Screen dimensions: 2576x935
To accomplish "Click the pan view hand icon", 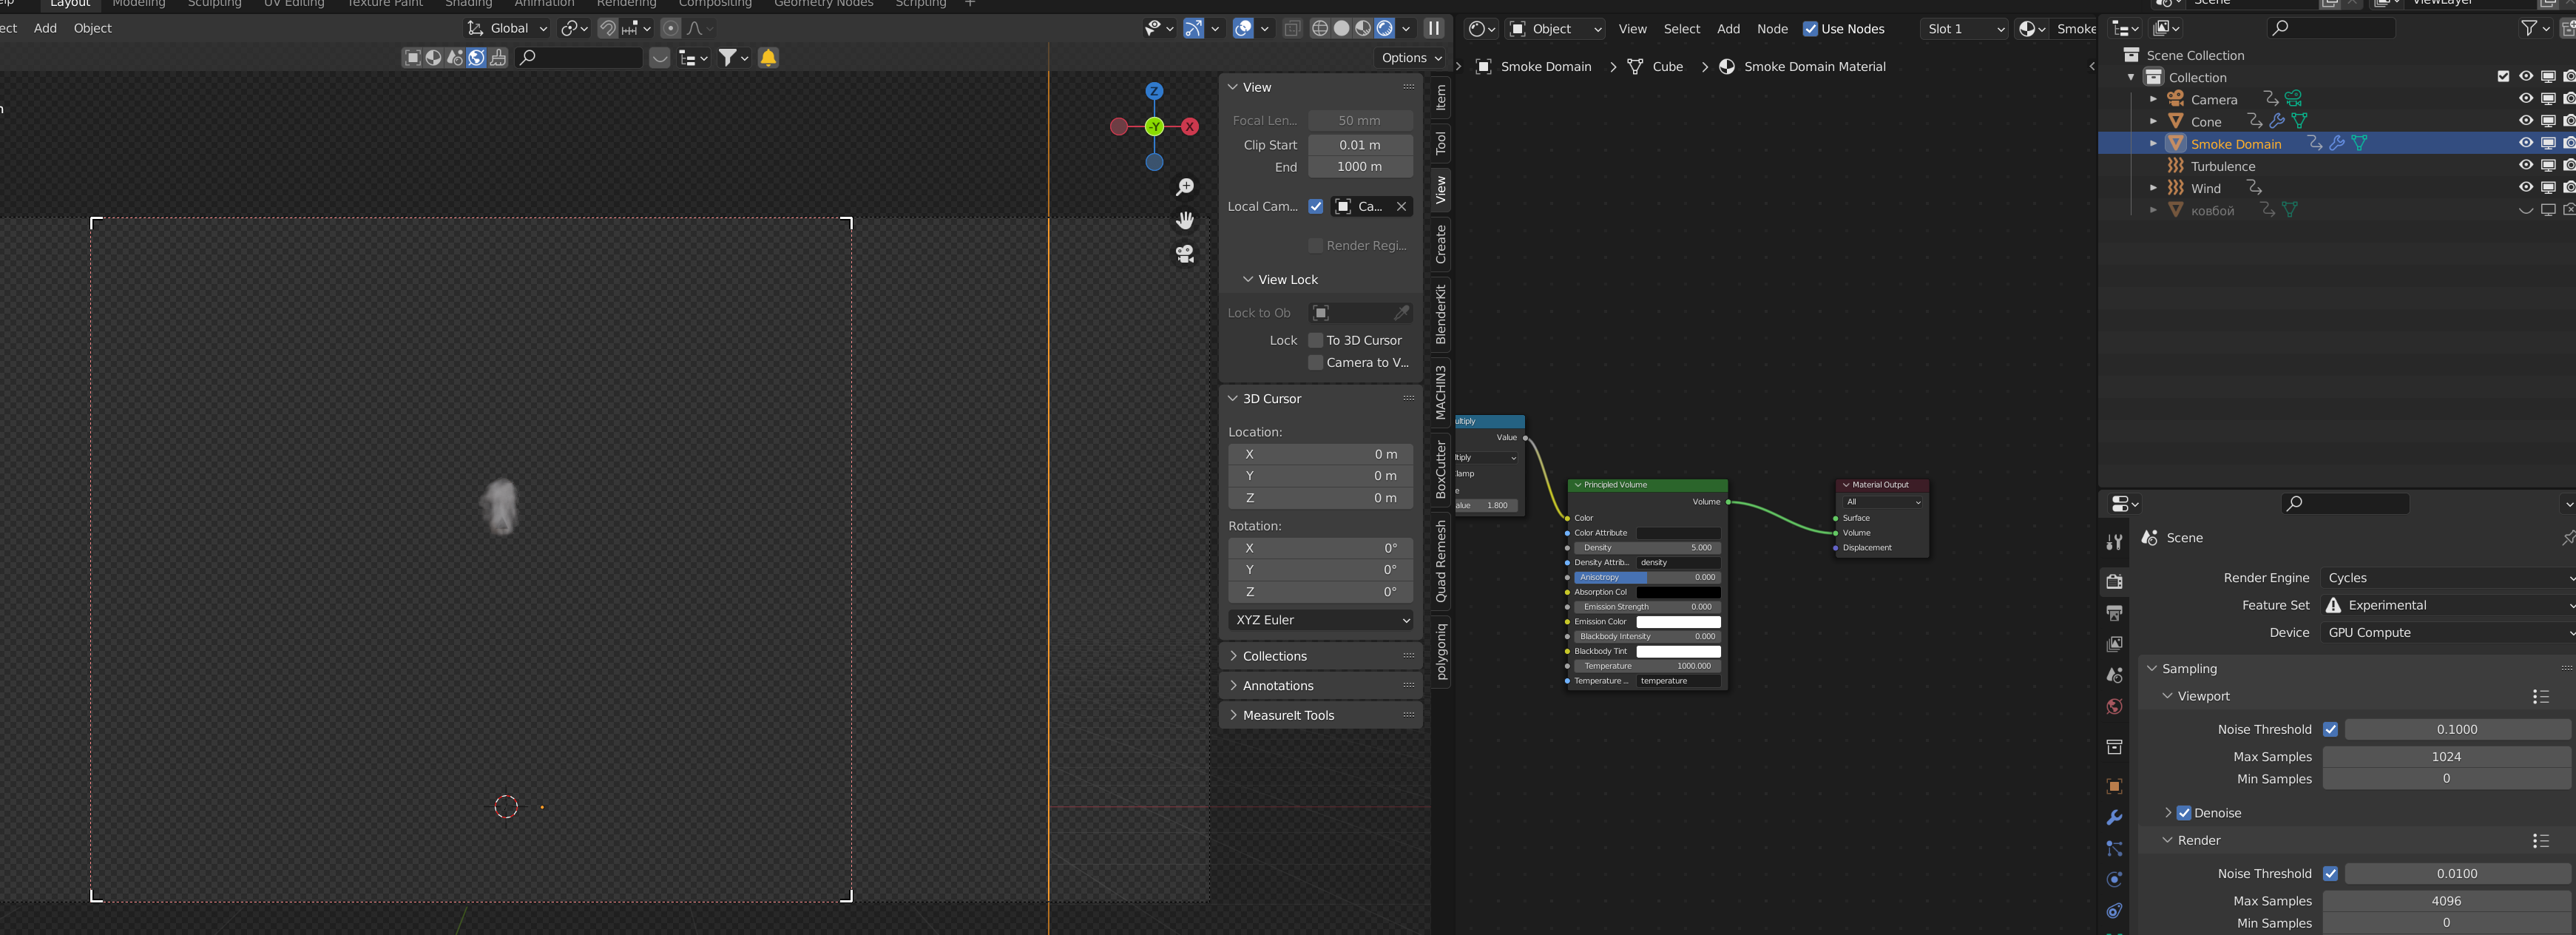I will coord(1185,220).
